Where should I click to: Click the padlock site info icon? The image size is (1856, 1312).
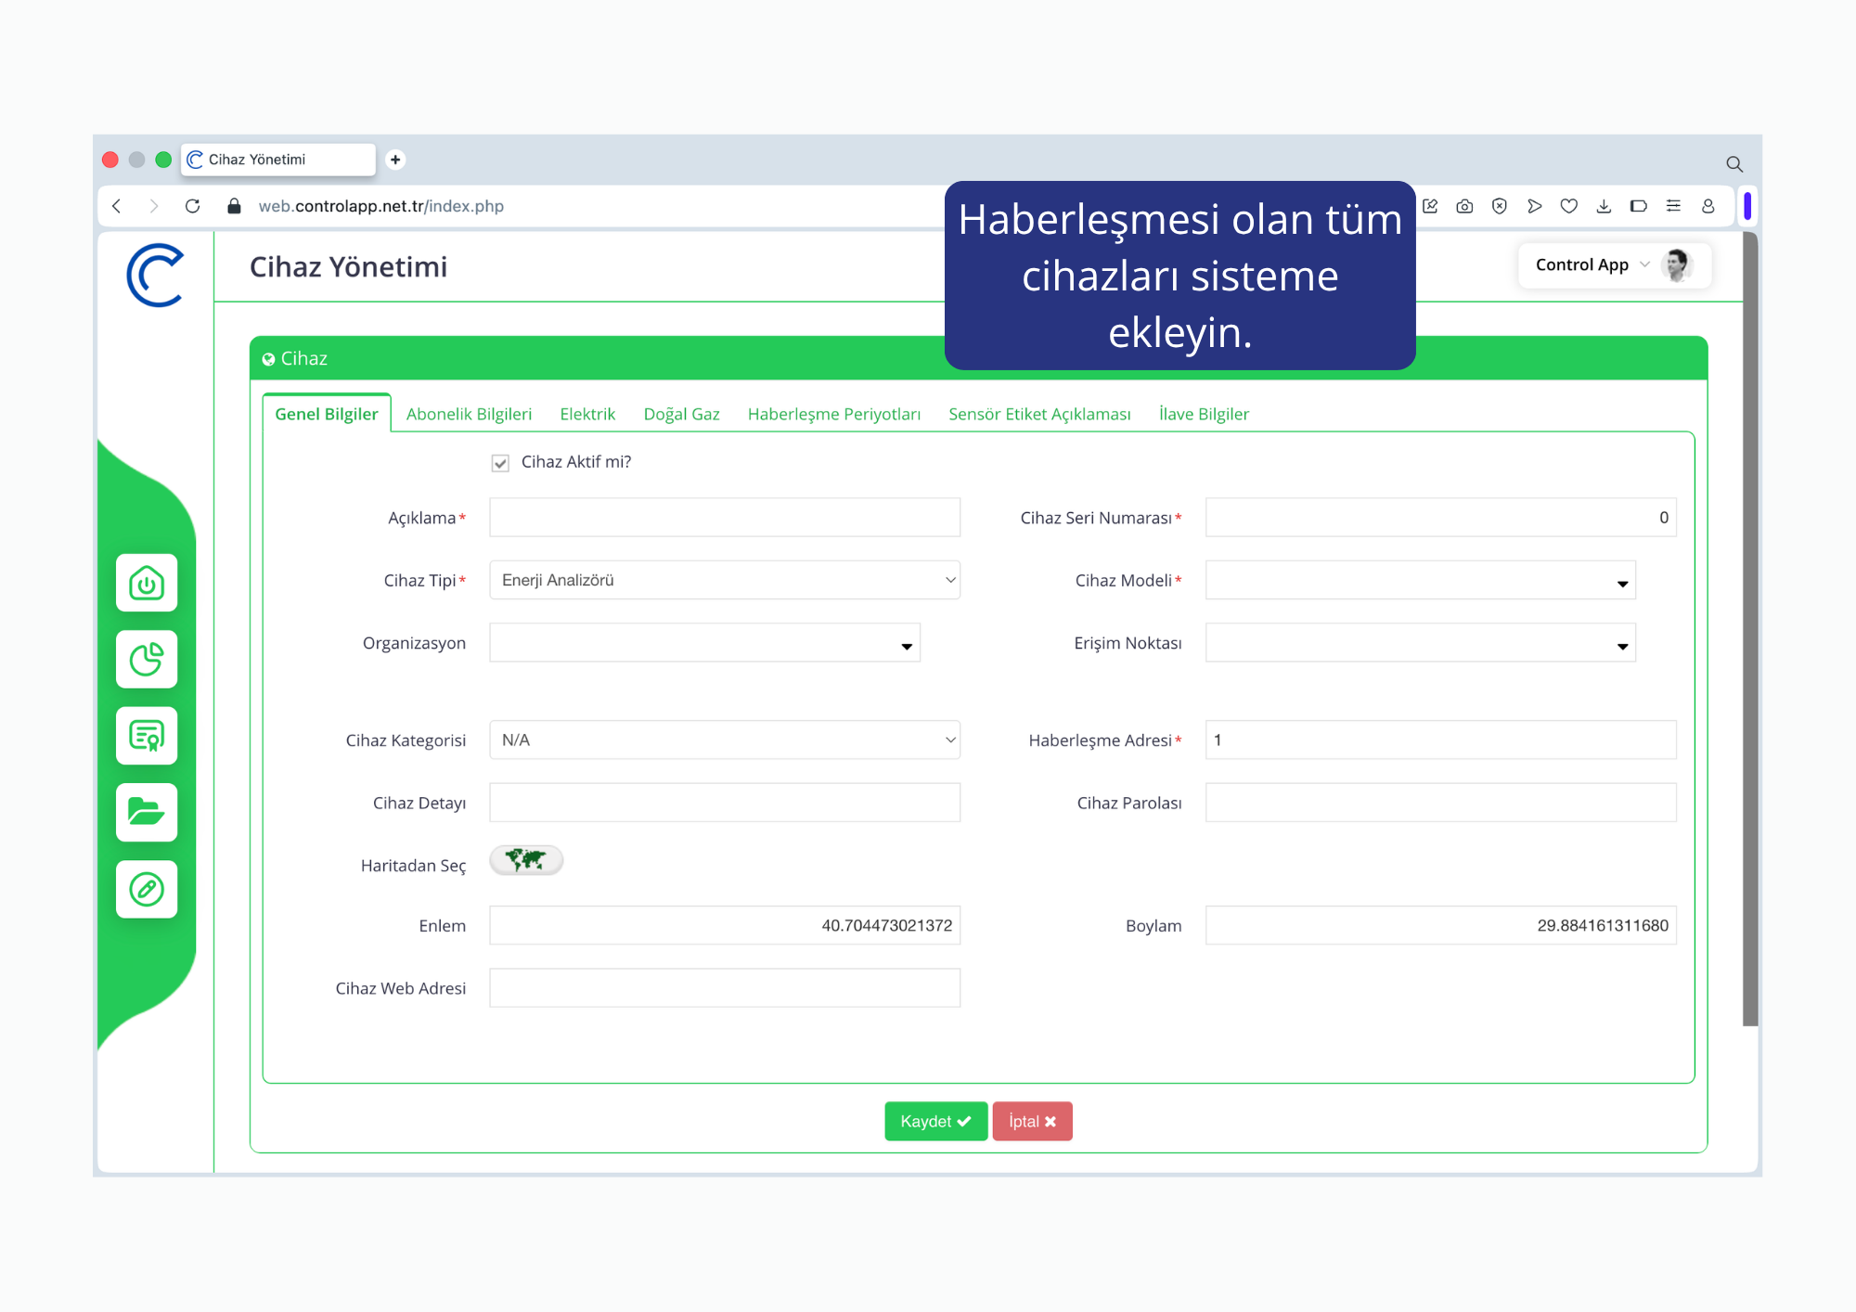click(x=234, y=206)
